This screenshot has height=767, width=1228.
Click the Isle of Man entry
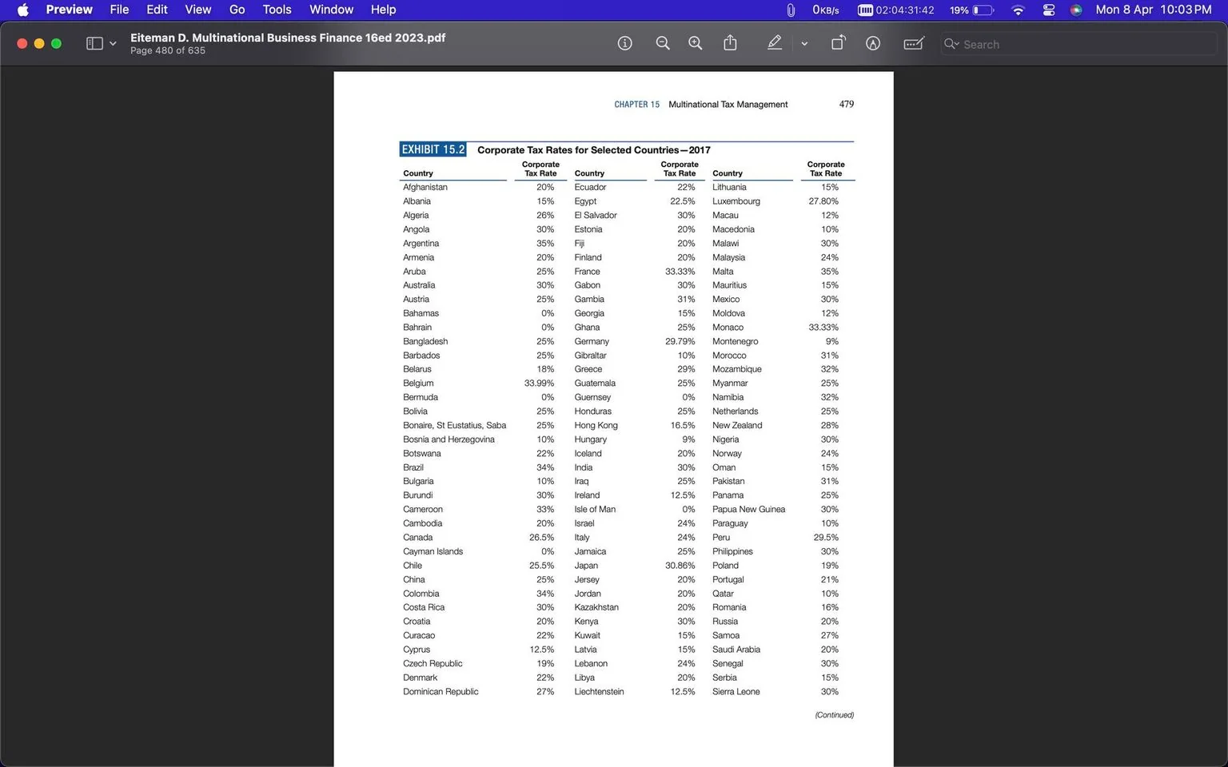pos(595,509)
